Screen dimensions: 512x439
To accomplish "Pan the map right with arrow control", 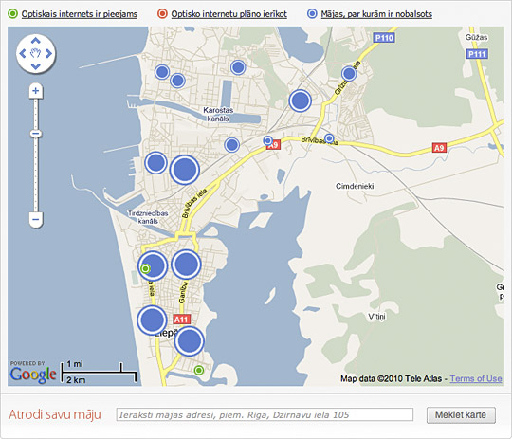I will point(48,53).
